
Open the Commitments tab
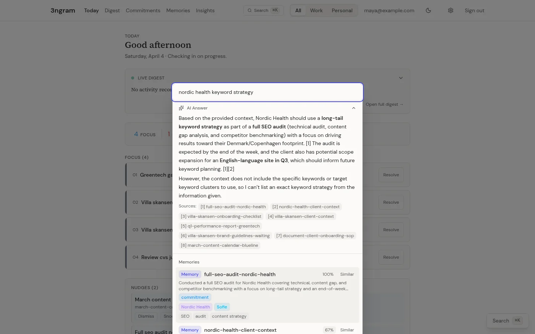pyautogui.click(x=143, y=10)
